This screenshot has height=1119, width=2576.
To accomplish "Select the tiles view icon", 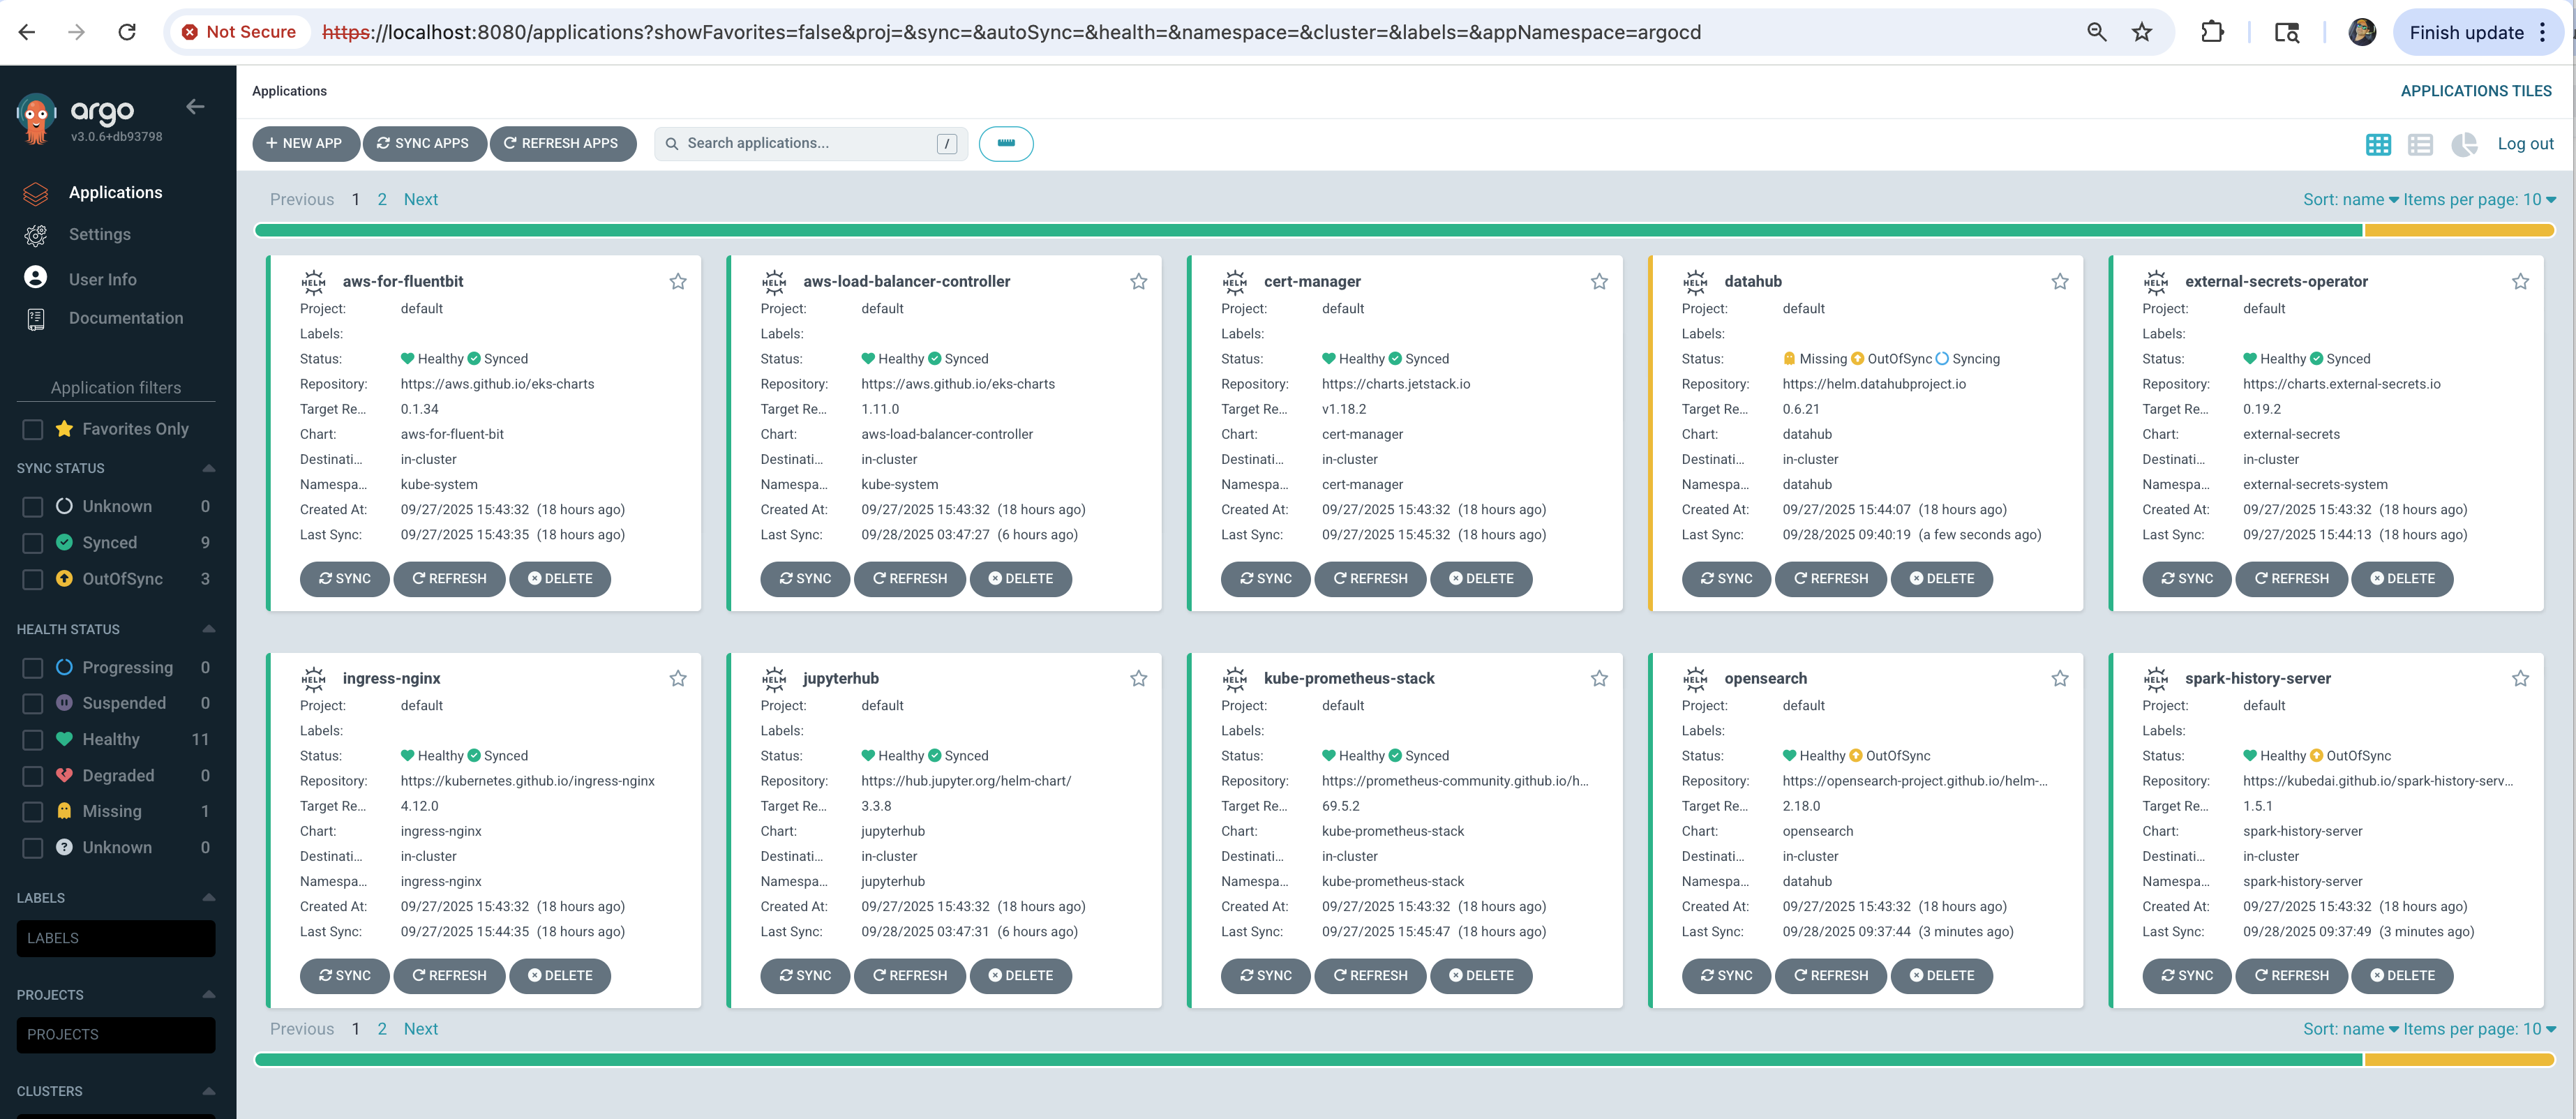I will (2377, 144).
